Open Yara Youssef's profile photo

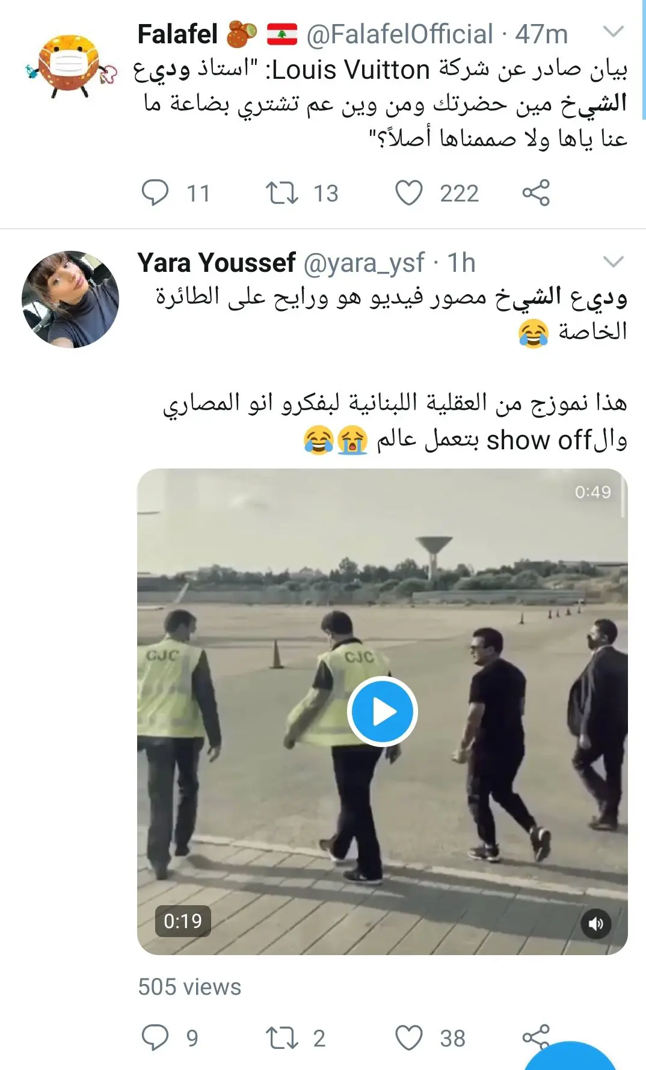[x=70, y=299]
